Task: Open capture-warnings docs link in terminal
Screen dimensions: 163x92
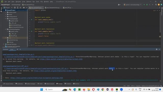Action: point(37,78)
